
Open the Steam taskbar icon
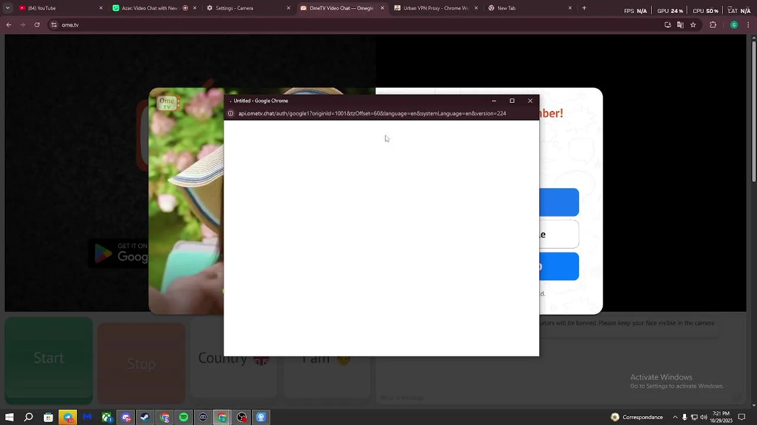tap(145, 417)
